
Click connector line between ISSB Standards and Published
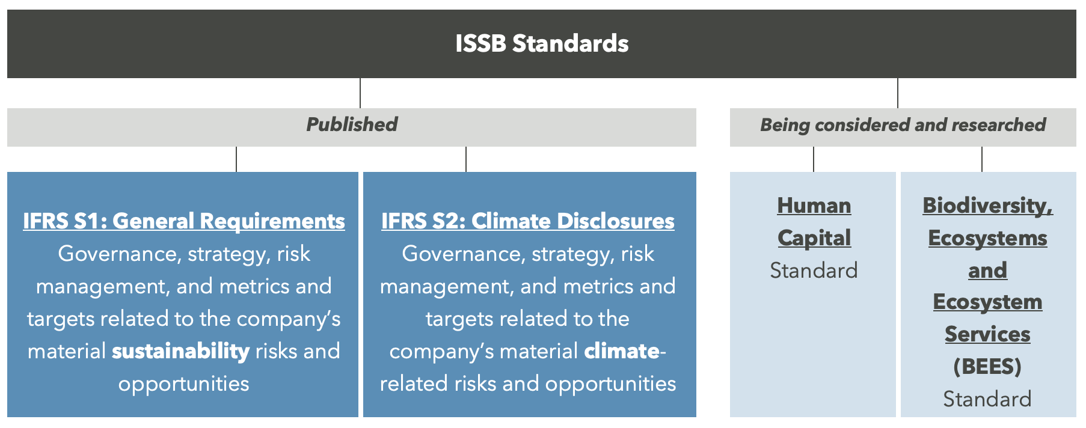coord(360,93)
